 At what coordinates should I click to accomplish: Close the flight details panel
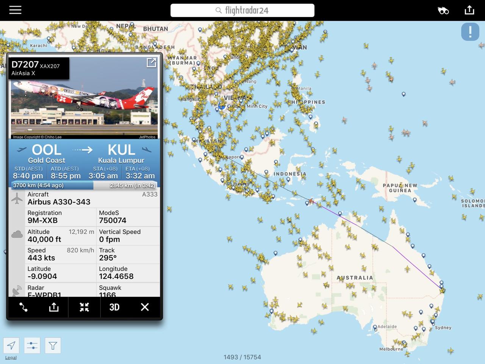(145, 307)
